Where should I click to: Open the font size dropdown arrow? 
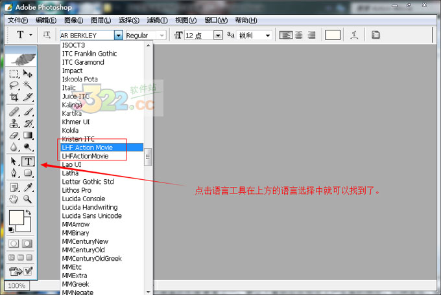tap(218, 36)
